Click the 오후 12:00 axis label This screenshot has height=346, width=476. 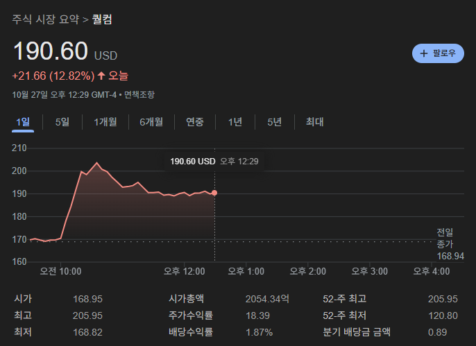[185, 271]
